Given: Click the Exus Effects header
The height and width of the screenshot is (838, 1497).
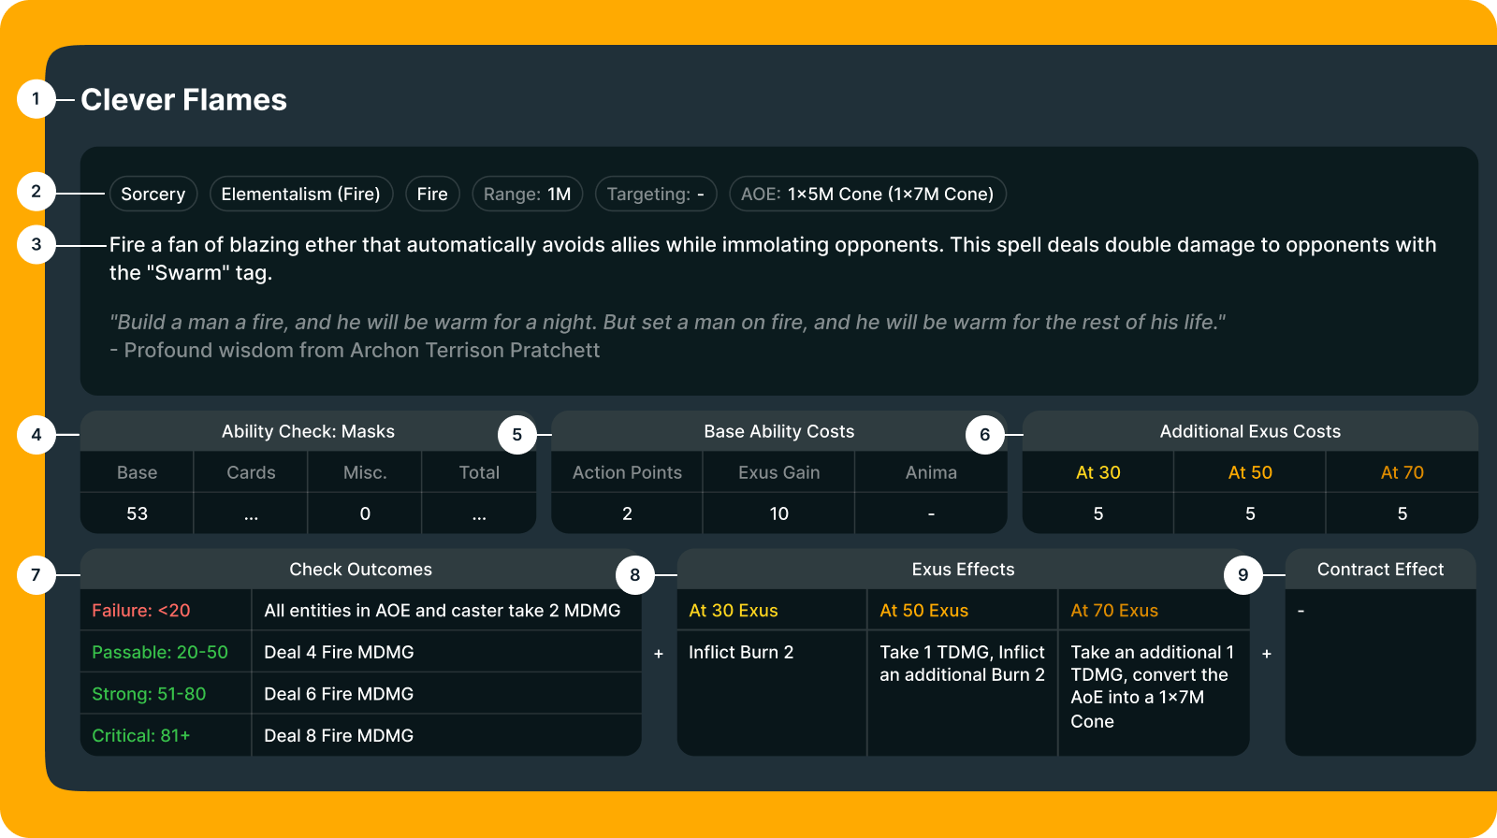Looking at the screenshot, I should pyautogui.click(x=964, y=570).
